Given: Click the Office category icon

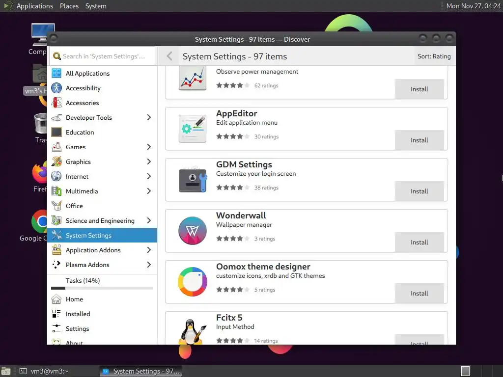Looking at the screenshot, I should tap(56, 206).
